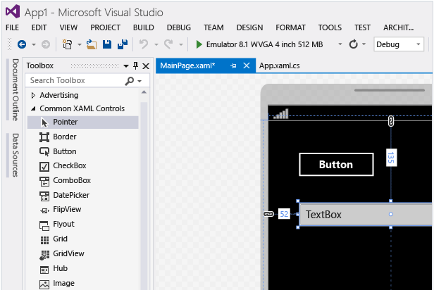
Task: Click the Toolbox scroll up arrow
Action: [x=144, y=92]
